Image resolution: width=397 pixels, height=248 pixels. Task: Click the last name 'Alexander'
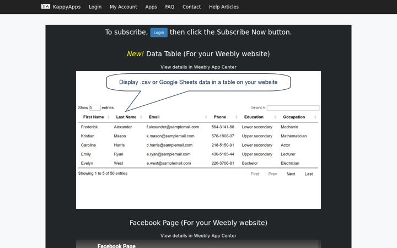coord(123,127)
